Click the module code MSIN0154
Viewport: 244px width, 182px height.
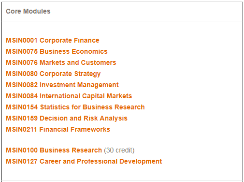(22, 107)
